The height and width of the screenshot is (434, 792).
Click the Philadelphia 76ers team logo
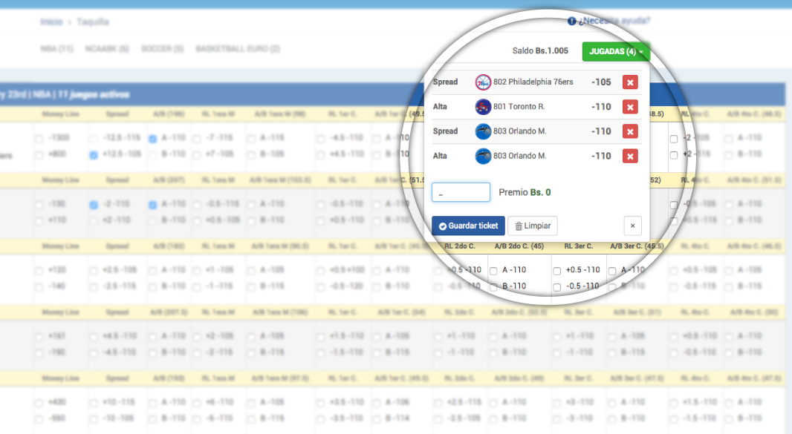(x=483, y=82)
